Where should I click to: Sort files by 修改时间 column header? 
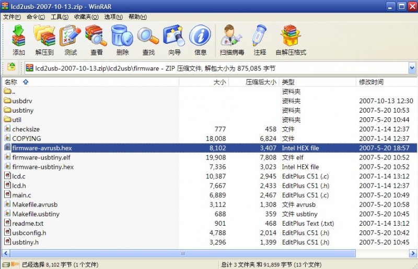371,82
